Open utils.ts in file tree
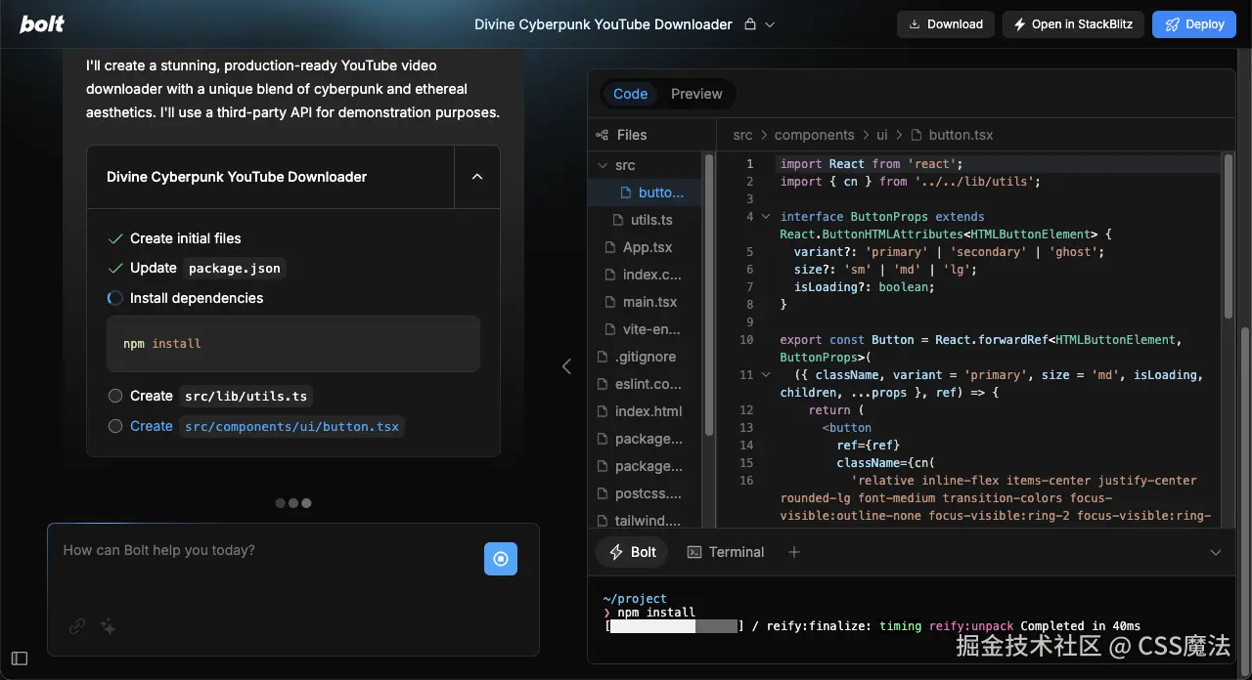 pyautogui.click(x=646, y=220)
